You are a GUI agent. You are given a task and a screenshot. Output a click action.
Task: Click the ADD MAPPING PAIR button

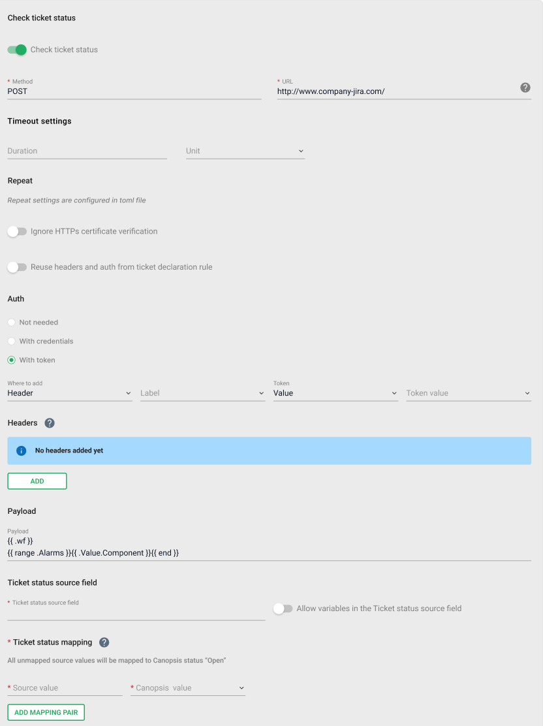(x=46, y=712)
